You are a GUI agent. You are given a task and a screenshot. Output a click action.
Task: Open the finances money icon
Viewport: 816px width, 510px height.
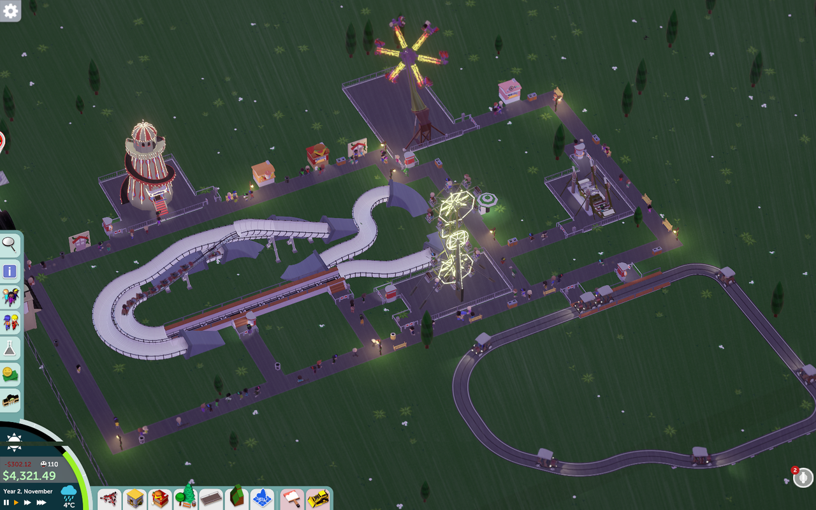pyautogui.click(x=10, y=375)
